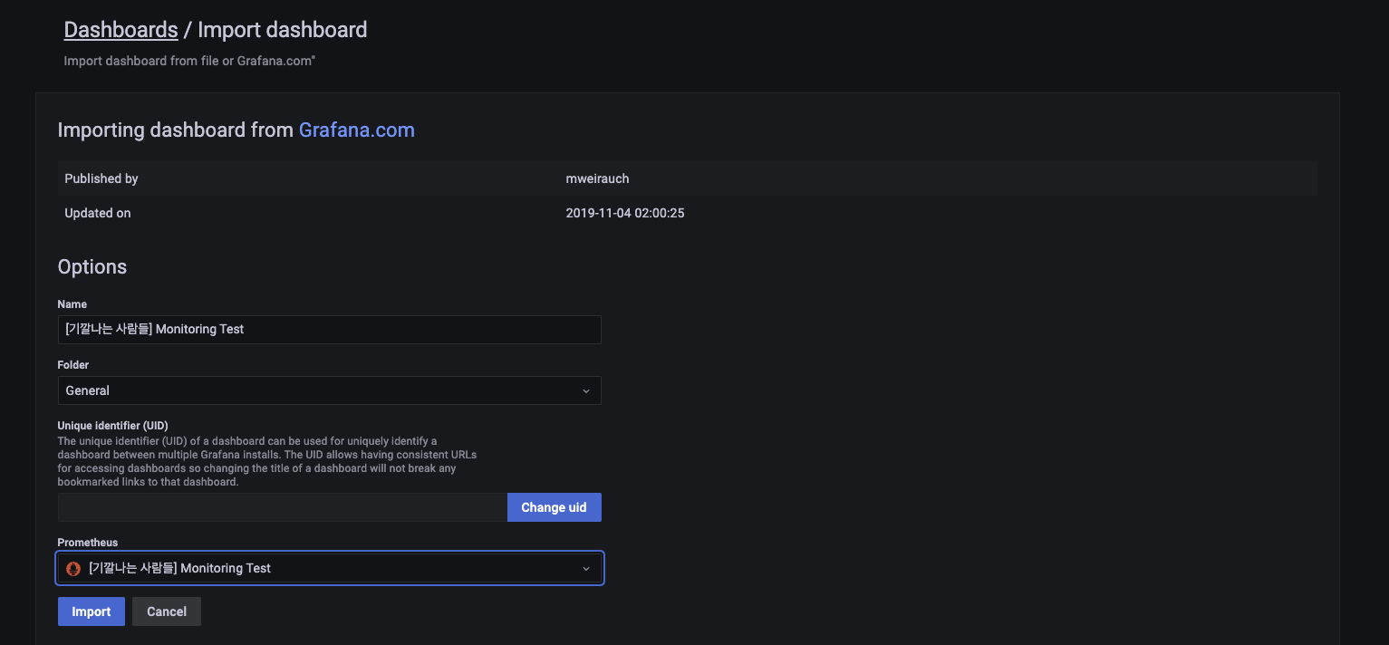Click the Prometheus field label
The width and height of the screenshot is (1389, 645).
coord(88,543)
